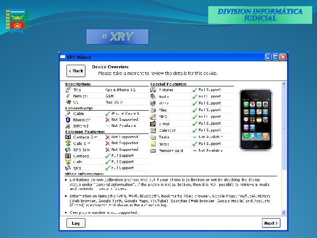The width and height of the screenshot is (317, 238).
Task: Proceed with the Next button
Action: pos(271,223)
